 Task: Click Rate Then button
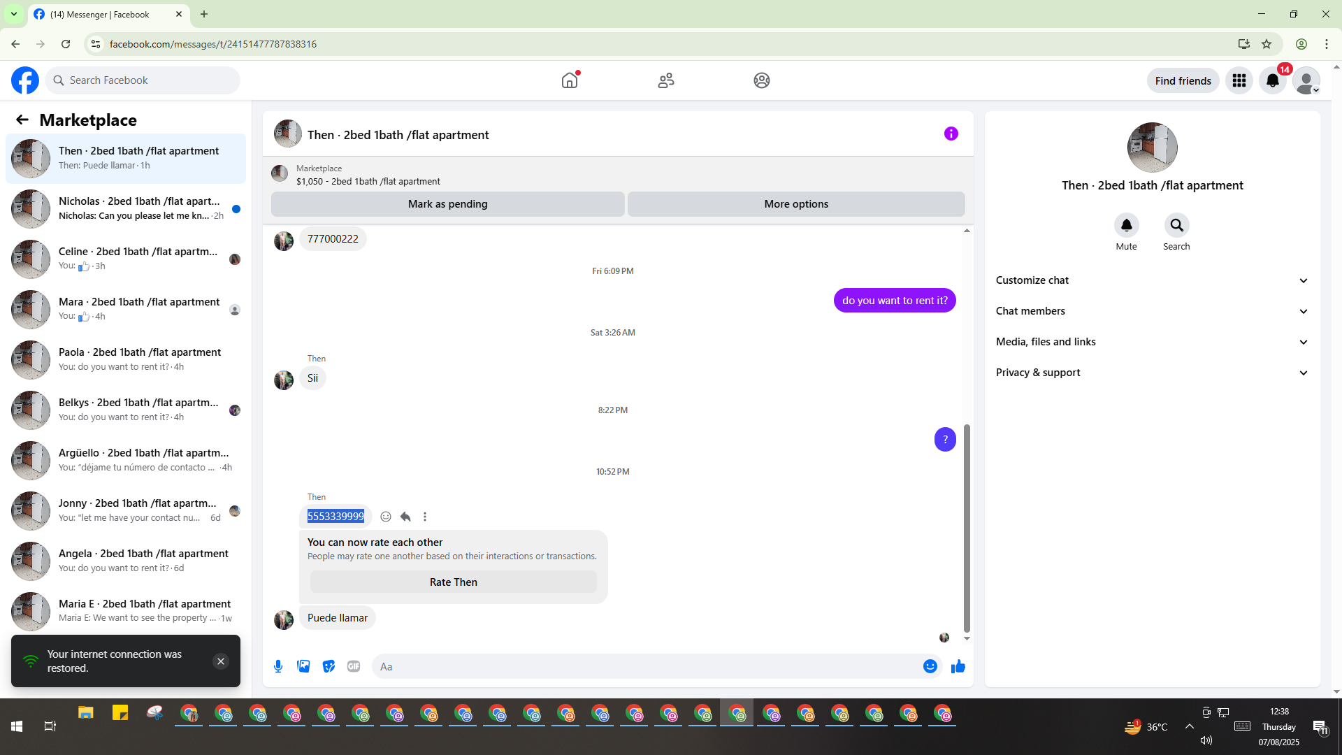(x=453, y=582)
